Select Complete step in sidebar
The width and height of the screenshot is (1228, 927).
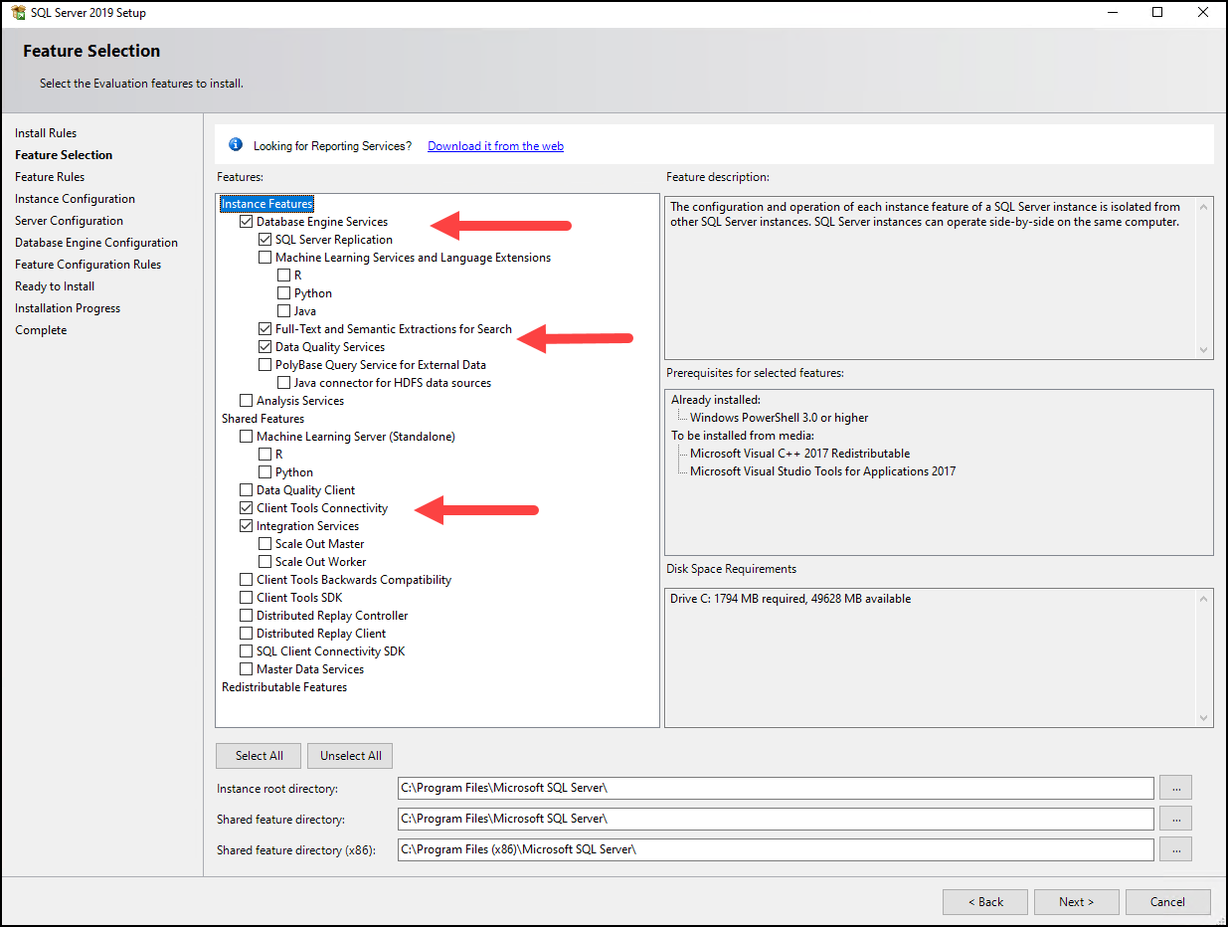pos(41,330)
